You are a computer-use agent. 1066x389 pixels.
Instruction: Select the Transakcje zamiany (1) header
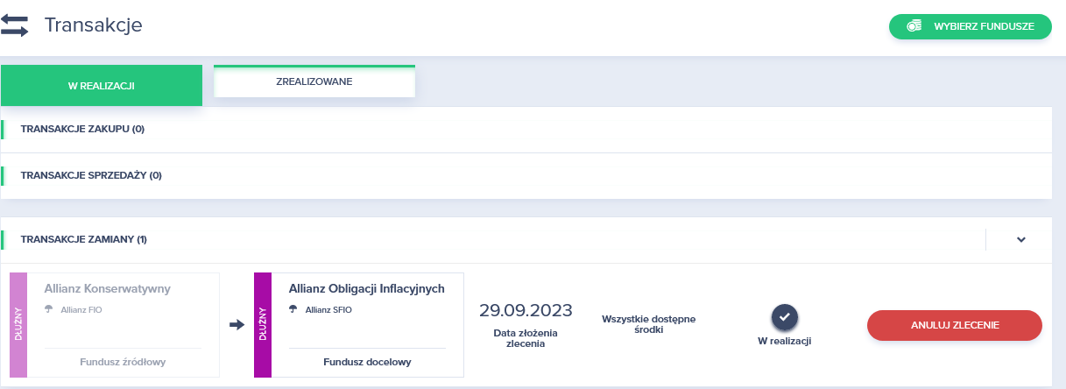click(x=83, y=239)
